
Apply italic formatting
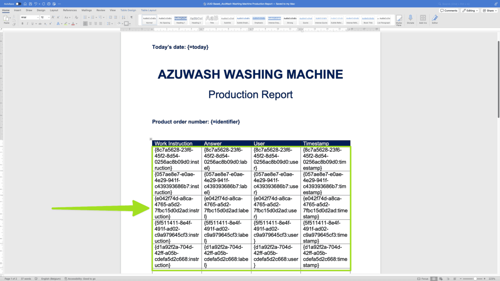pos(27,23)
